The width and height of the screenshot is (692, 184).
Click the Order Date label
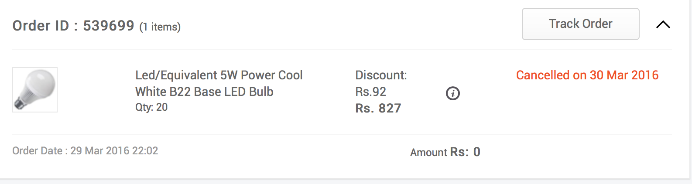click(38, 151)
